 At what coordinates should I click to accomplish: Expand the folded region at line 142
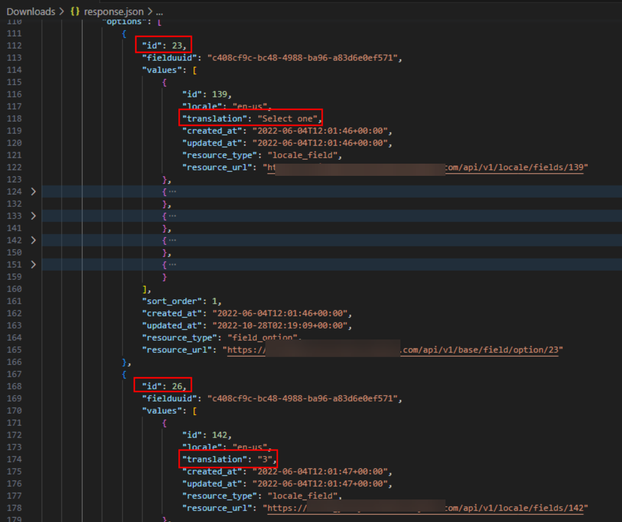(x=33, y=240)
